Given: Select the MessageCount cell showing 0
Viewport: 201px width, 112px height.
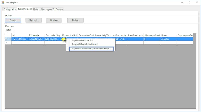Looking at the screenshot, I should 152,39.
